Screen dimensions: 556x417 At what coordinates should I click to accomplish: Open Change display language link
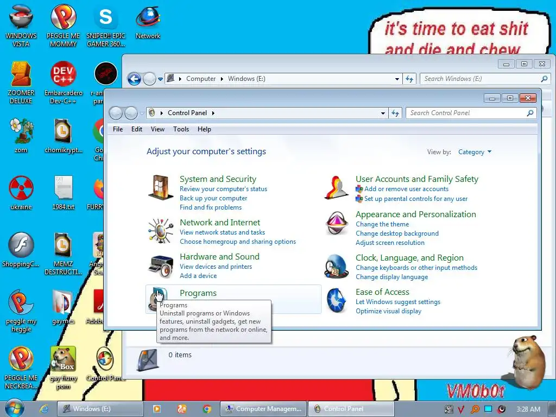[x=392, y=277]
